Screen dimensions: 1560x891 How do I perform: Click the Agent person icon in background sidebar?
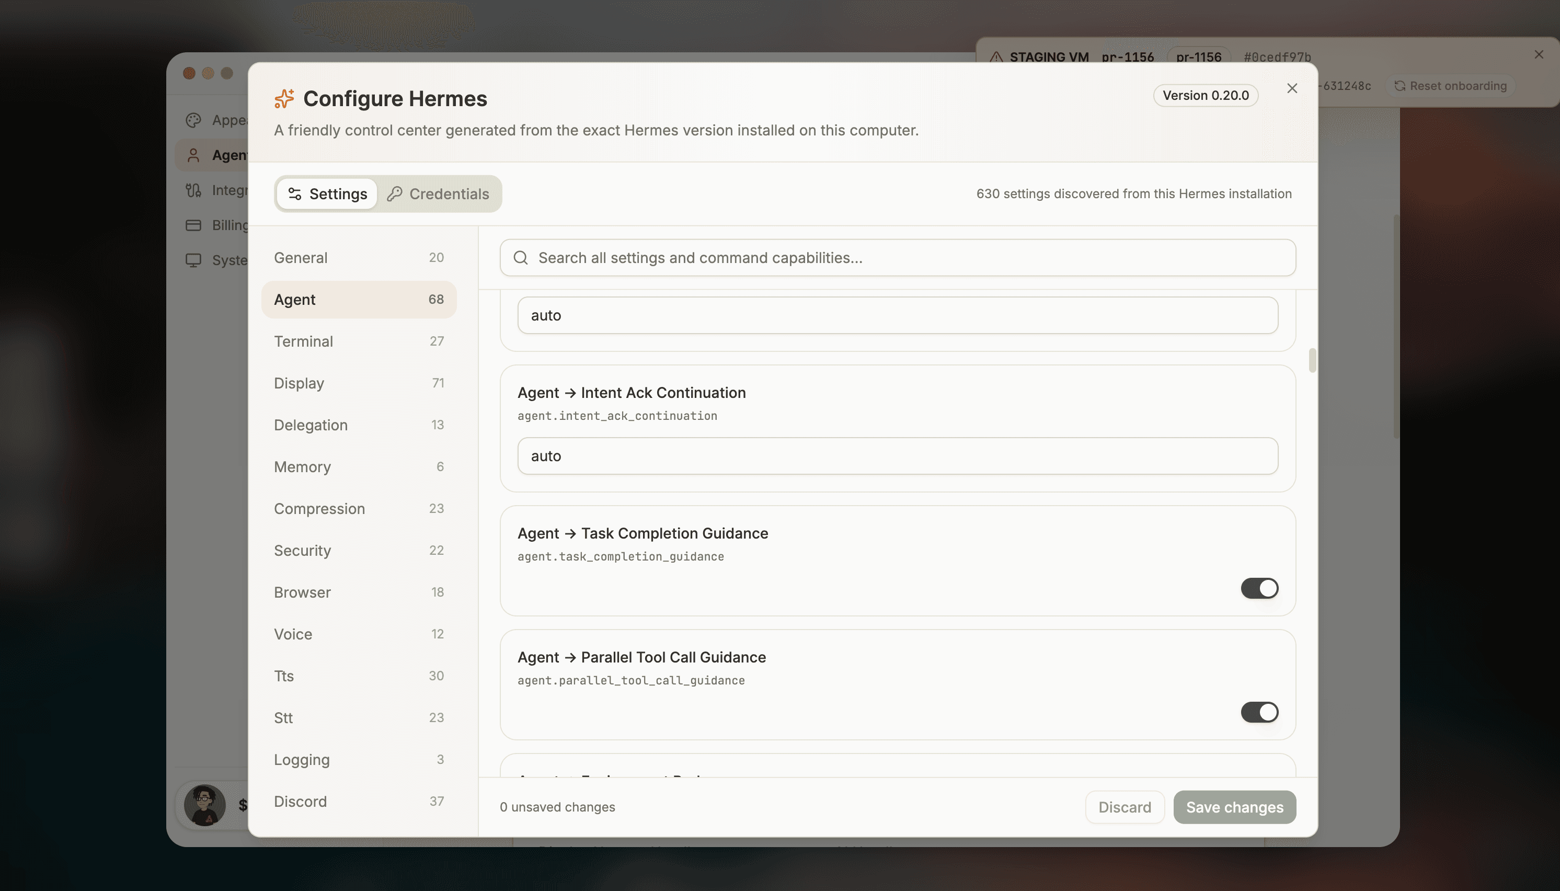[193, 155]
